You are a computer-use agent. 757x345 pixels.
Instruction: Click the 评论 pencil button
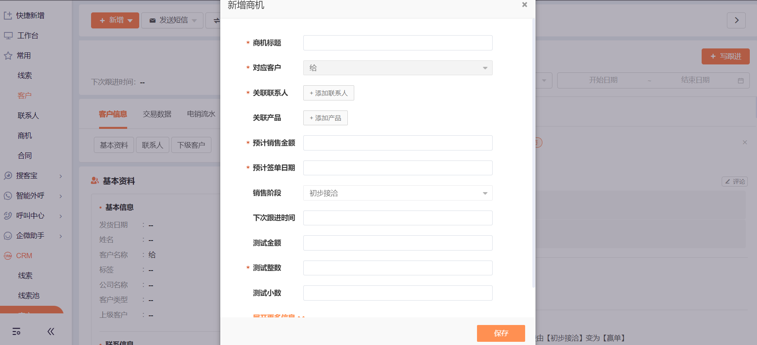pyautogui.click(x=735, y=181)
